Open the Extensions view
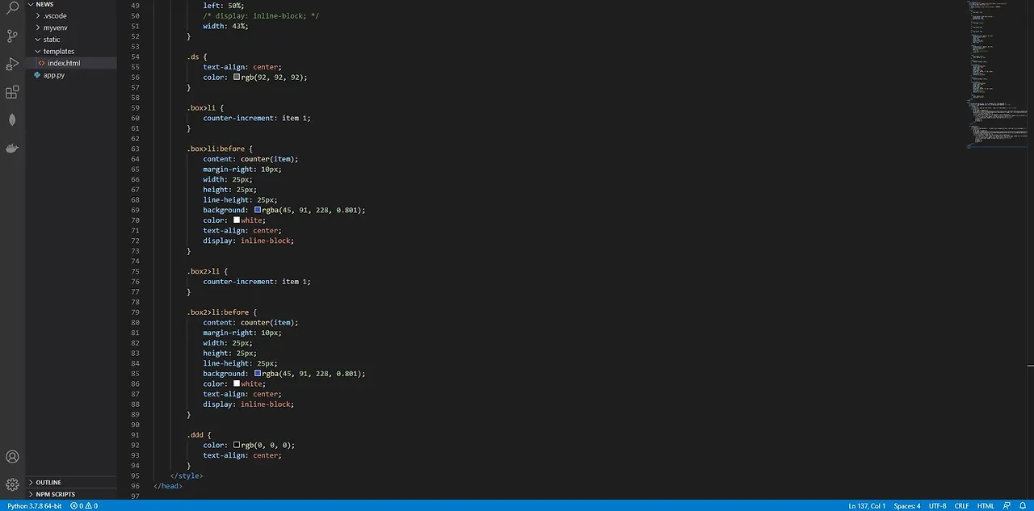Screen dimensions: 1034x511 click(12, 92)
